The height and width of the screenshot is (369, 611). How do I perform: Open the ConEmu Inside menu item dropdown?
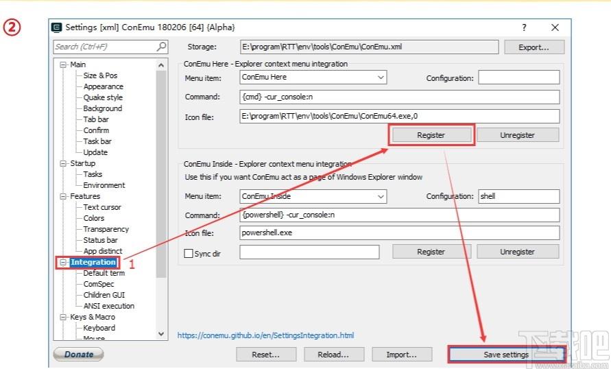tap(381, 196)
